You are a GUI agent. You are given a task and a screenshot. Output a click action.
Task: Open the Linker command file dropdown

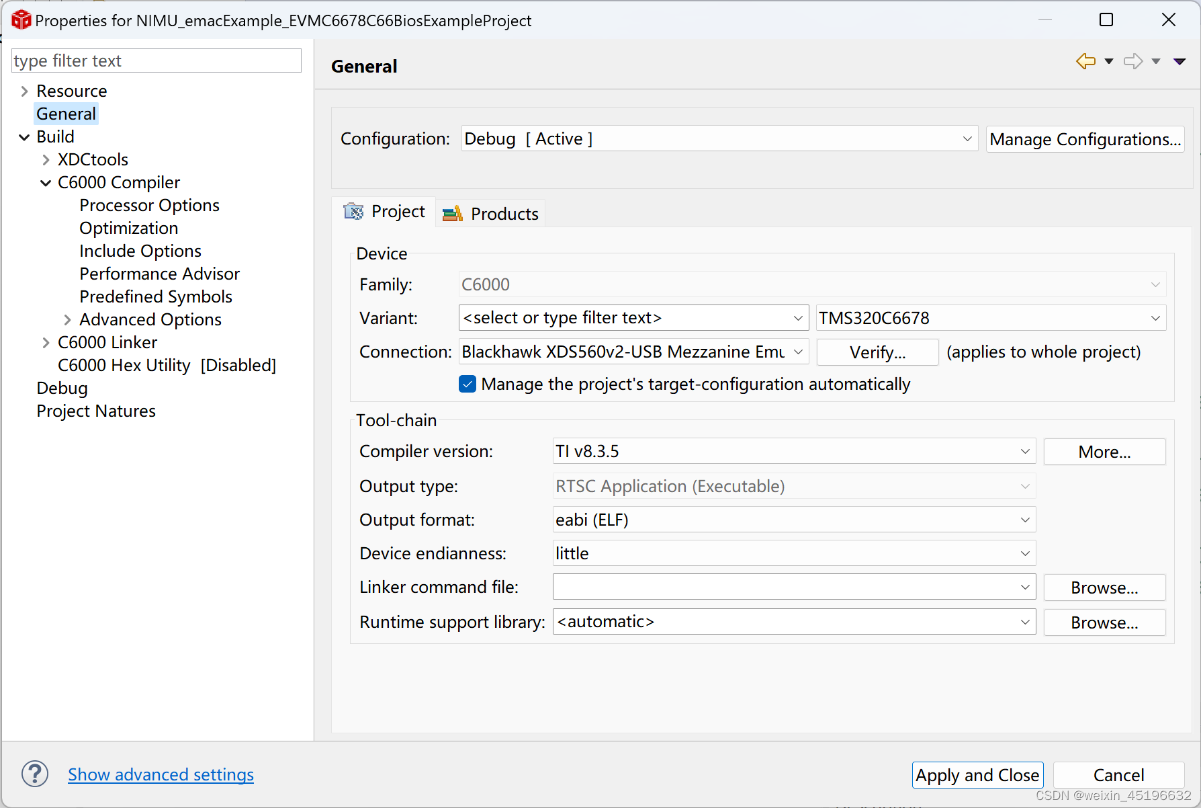794,587
